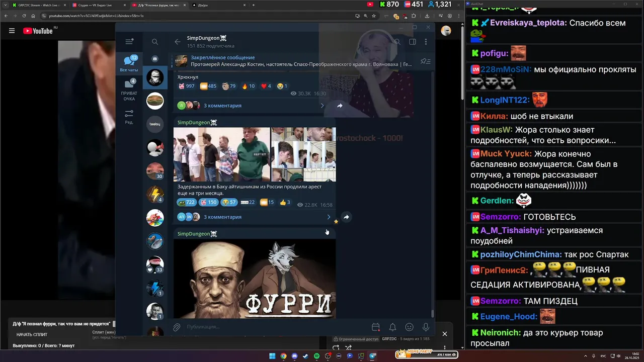
Task: Toggle Telegram right sidebar panel
Action: tap(413, 42)
